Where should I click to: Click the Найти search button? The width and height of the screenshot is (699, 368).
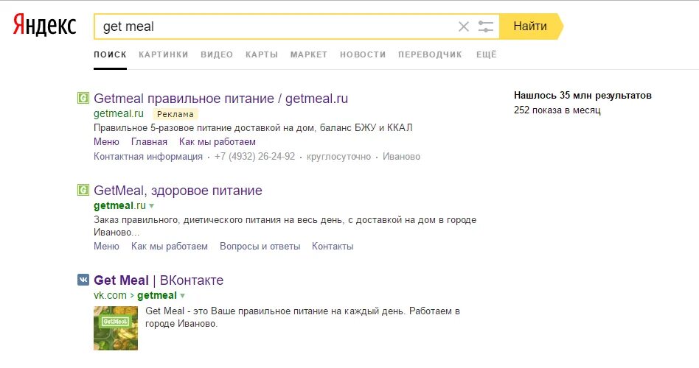click(530, 26)
